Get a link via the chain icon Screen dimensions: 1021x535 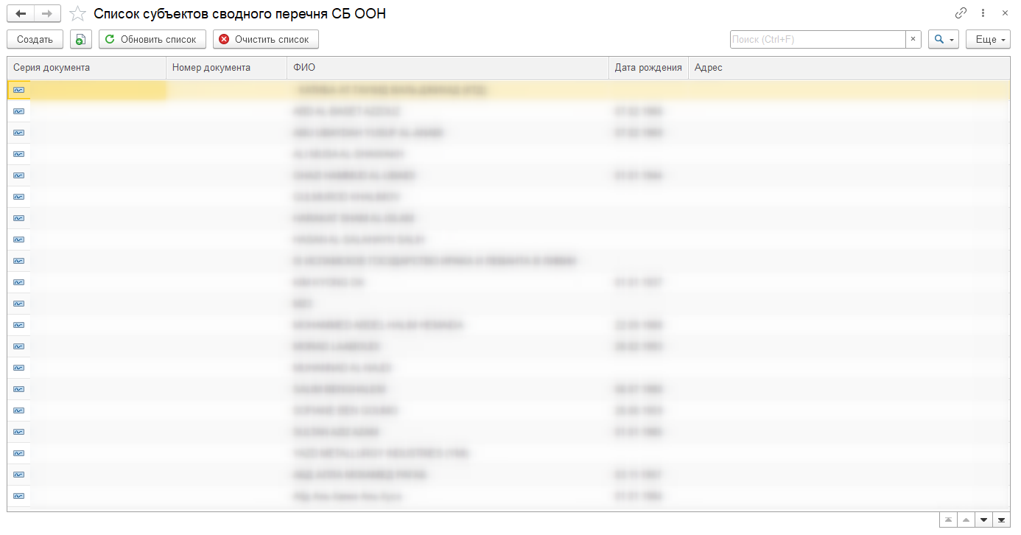[x=961, y=13]
